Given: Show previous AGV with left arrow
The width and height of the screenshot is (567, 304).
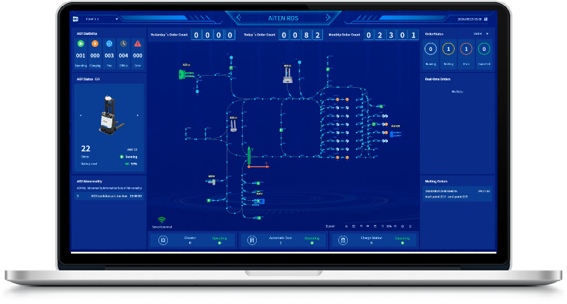Looking at the screenshot, I should click(x=81, y=115).
